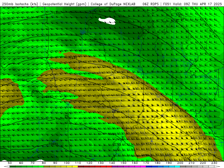Click the 140 kts color bar label
The height and width of the screenshot is (168, 224).
pyautogui.click(x=112, y=163)
